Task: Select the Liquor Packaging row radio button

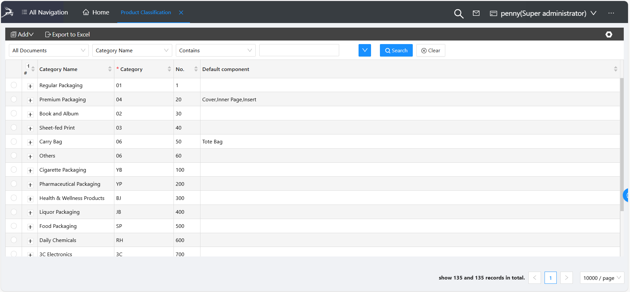Action: pos(14,212)
